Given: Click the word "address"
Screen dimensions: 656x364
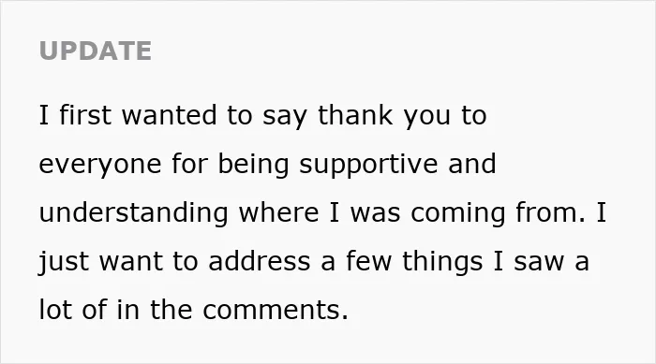Looking at the screenshot, I should (260, 260).
